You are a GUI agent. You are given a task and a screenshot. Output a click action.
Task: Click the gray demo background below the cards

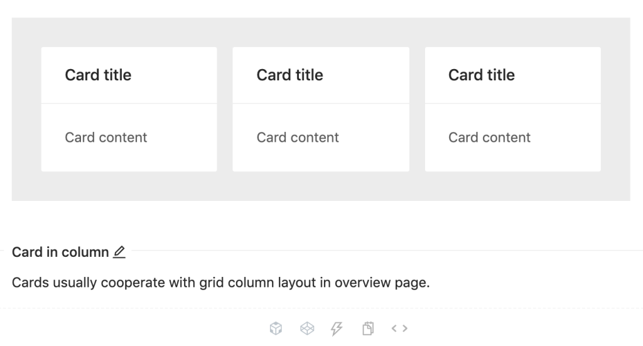[321, 187]
